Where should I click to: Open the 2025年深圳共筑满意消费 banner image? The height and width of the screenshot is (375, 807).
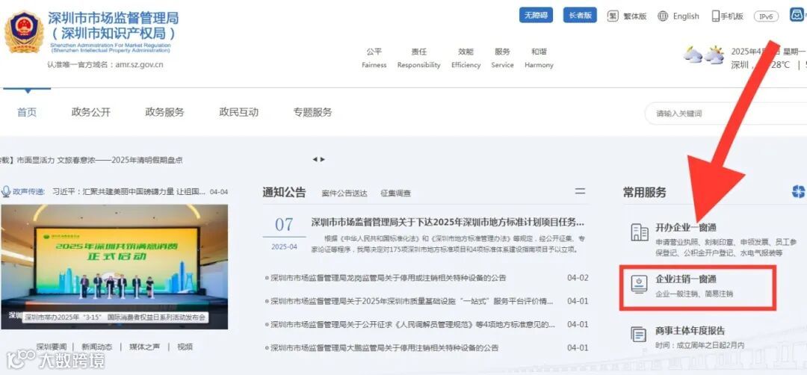pyautogui.click(x=114, y=267)
